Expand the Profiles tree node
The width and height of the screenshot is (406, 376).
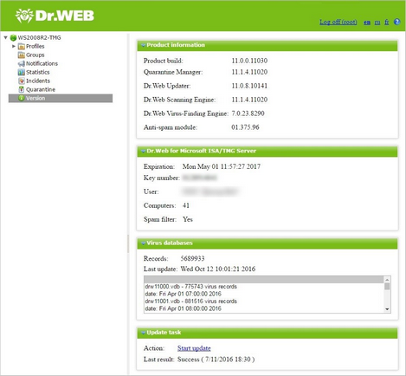[14, 46]
